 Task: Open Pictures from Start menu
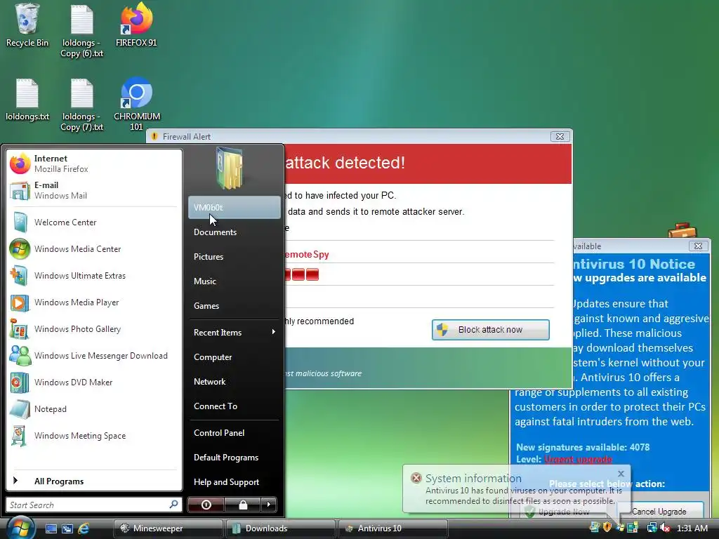tap(234, 257)
